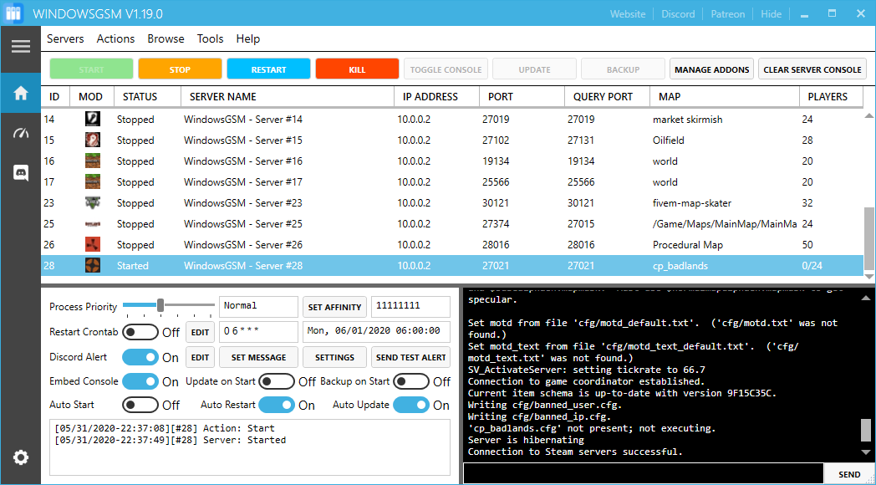Disable the Auto Restart switch

(277, 405)
